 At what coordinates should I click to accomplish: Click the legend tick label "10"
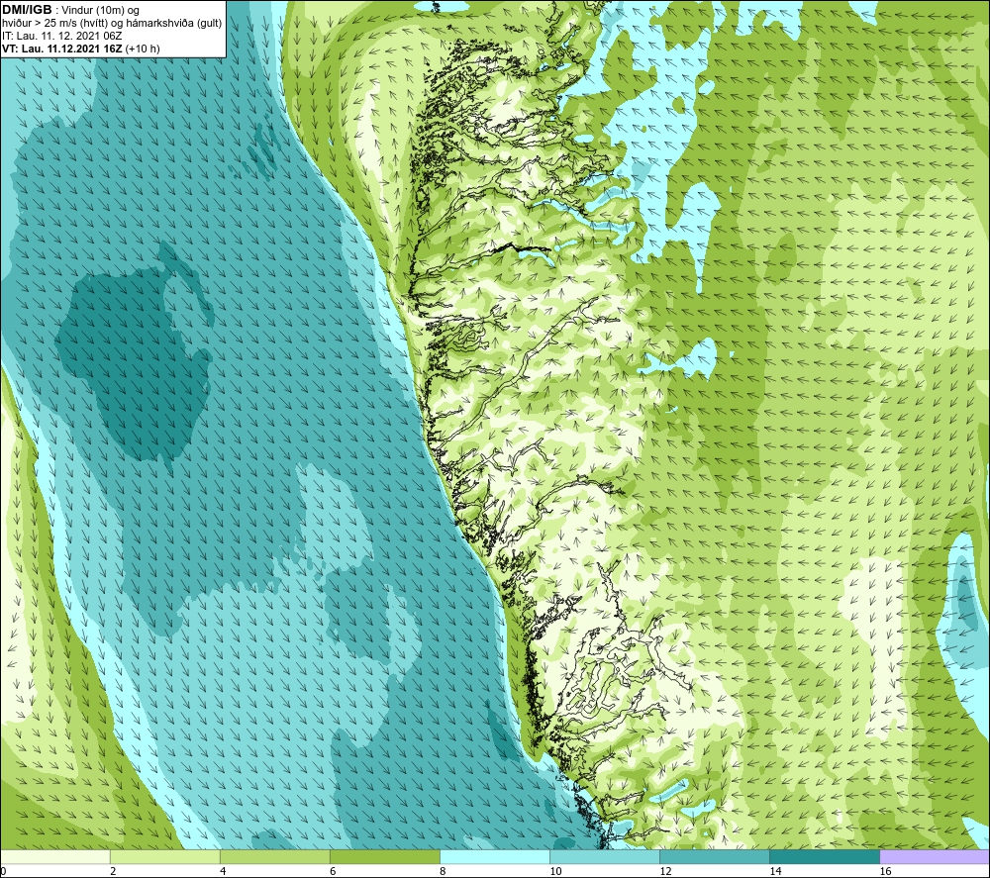(x=555, y=871)
